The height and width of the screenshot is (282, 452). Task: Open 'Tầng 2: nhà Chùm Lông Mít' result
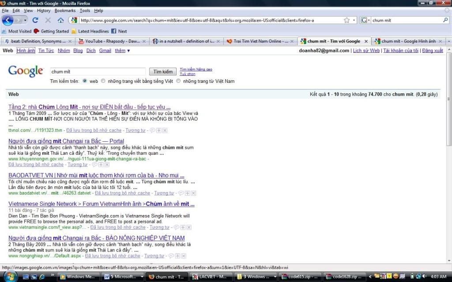(89, 107)
